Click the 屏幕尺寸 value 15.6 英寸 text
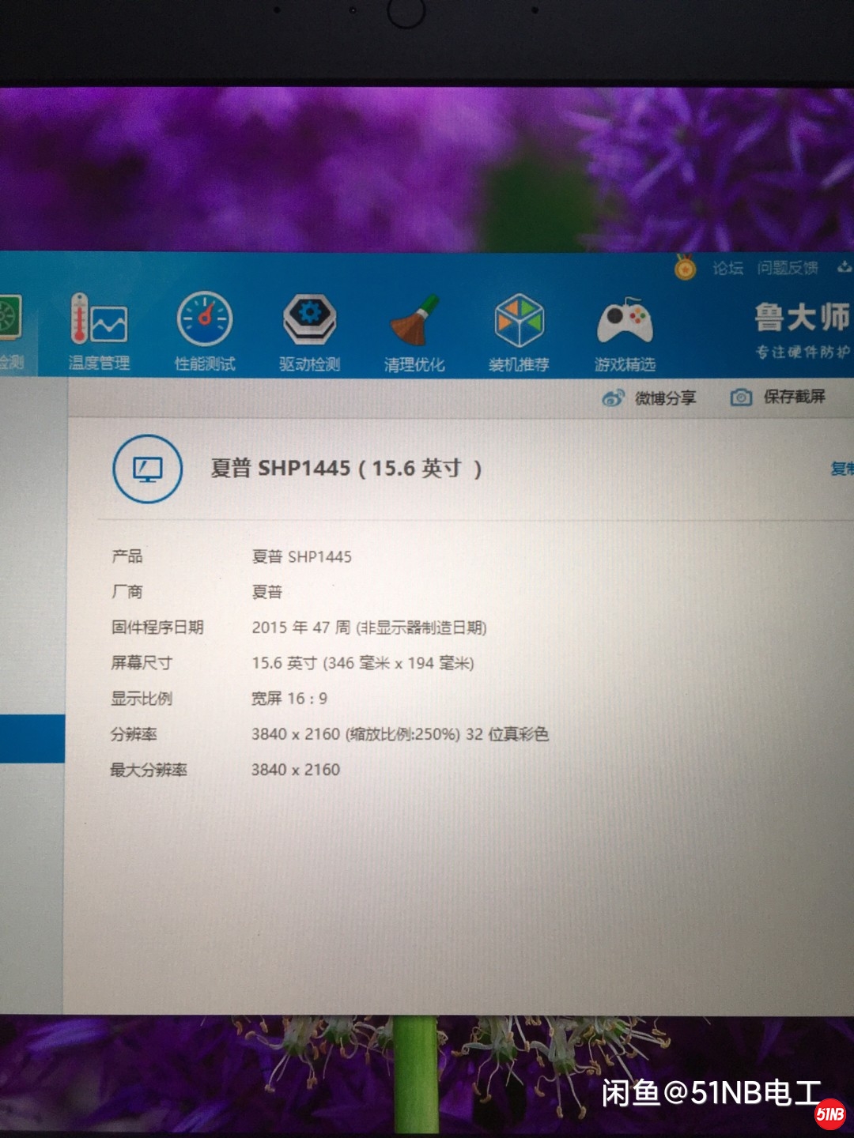This screenshot has height=1138, width=854. point(362,663)
